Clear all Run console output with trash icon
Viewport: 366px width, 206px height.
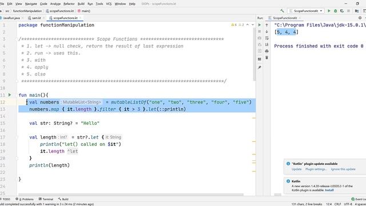pyautogui.click(x=267, y=57)
